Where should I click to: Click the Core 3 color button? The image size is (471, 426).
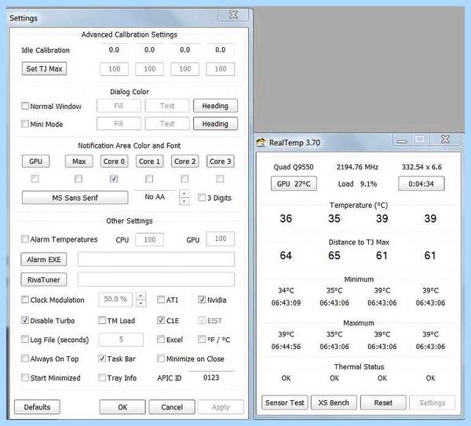220,161
